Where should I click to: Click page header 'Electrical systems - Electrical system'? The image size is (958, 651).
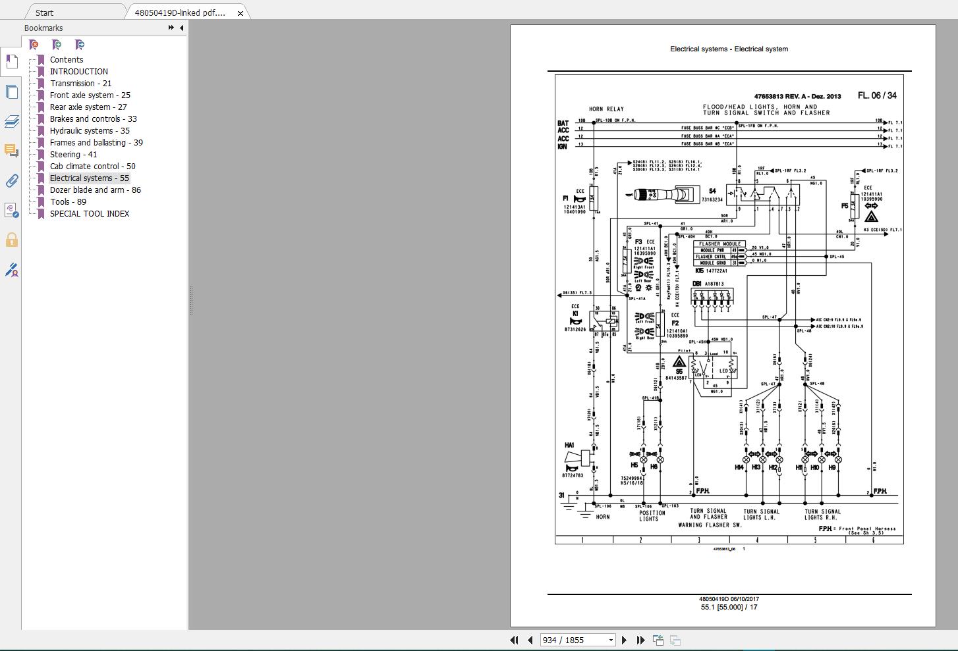[x=729, y=49]
